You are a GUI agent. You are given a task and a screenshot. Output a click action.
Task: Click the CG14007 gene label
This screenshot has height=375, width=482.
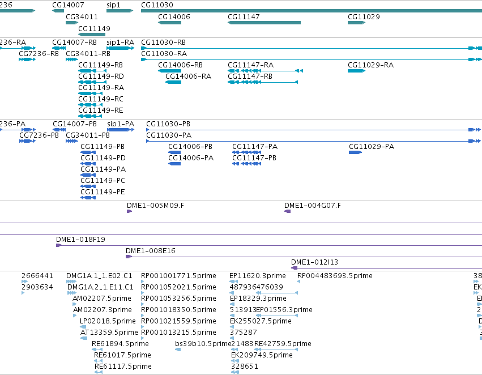click(68, 5)
